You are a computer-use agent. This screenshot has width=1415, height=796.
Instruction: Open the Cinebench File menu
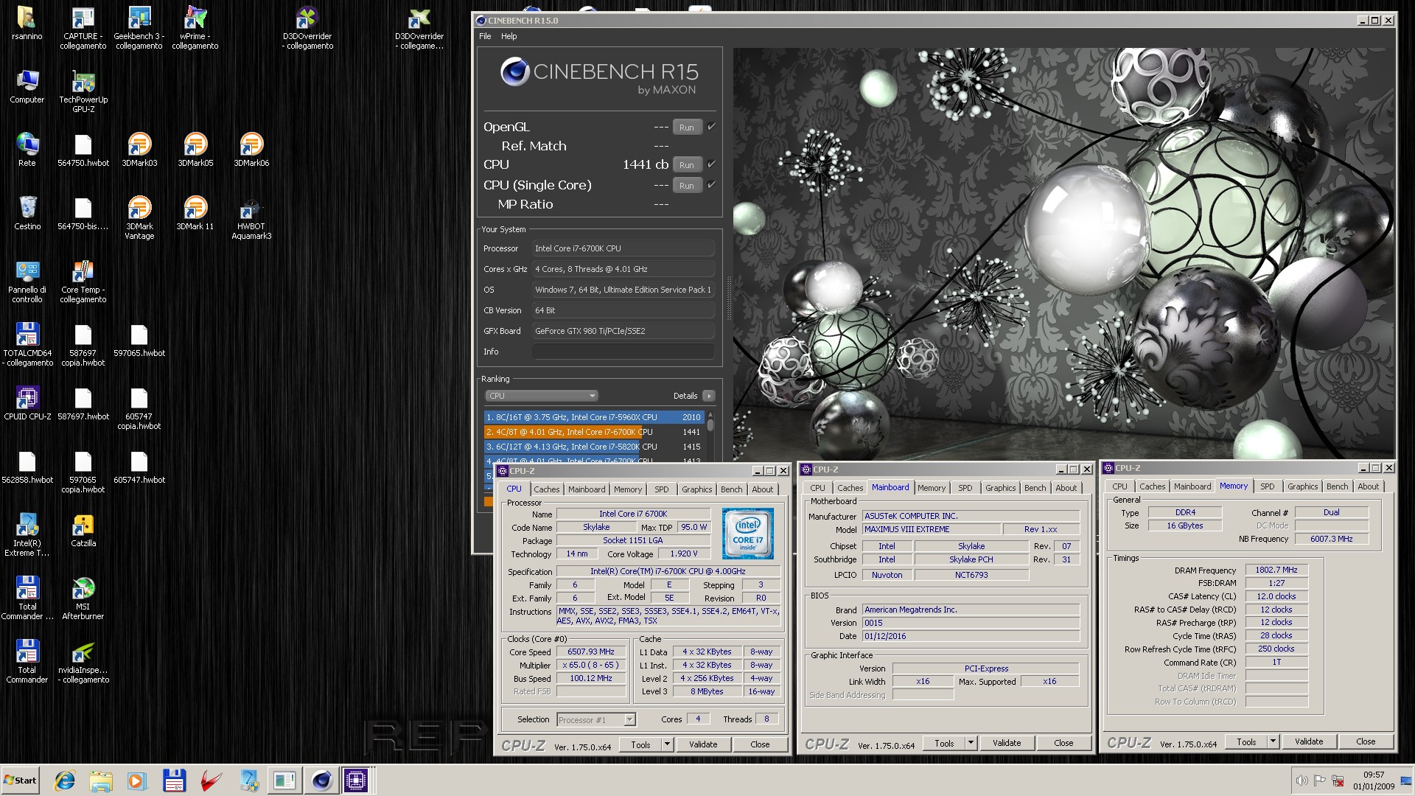coord(485,36)
